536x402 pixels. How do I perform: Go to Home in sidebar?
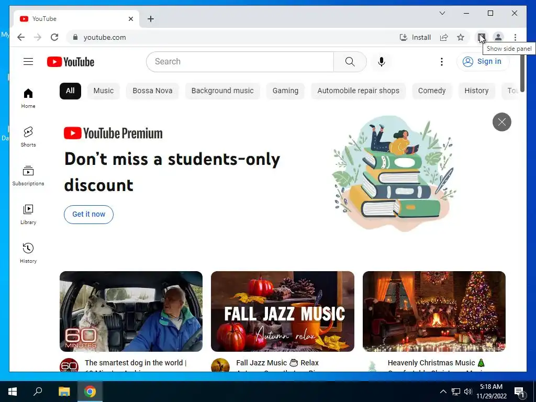tap(28, 98)
